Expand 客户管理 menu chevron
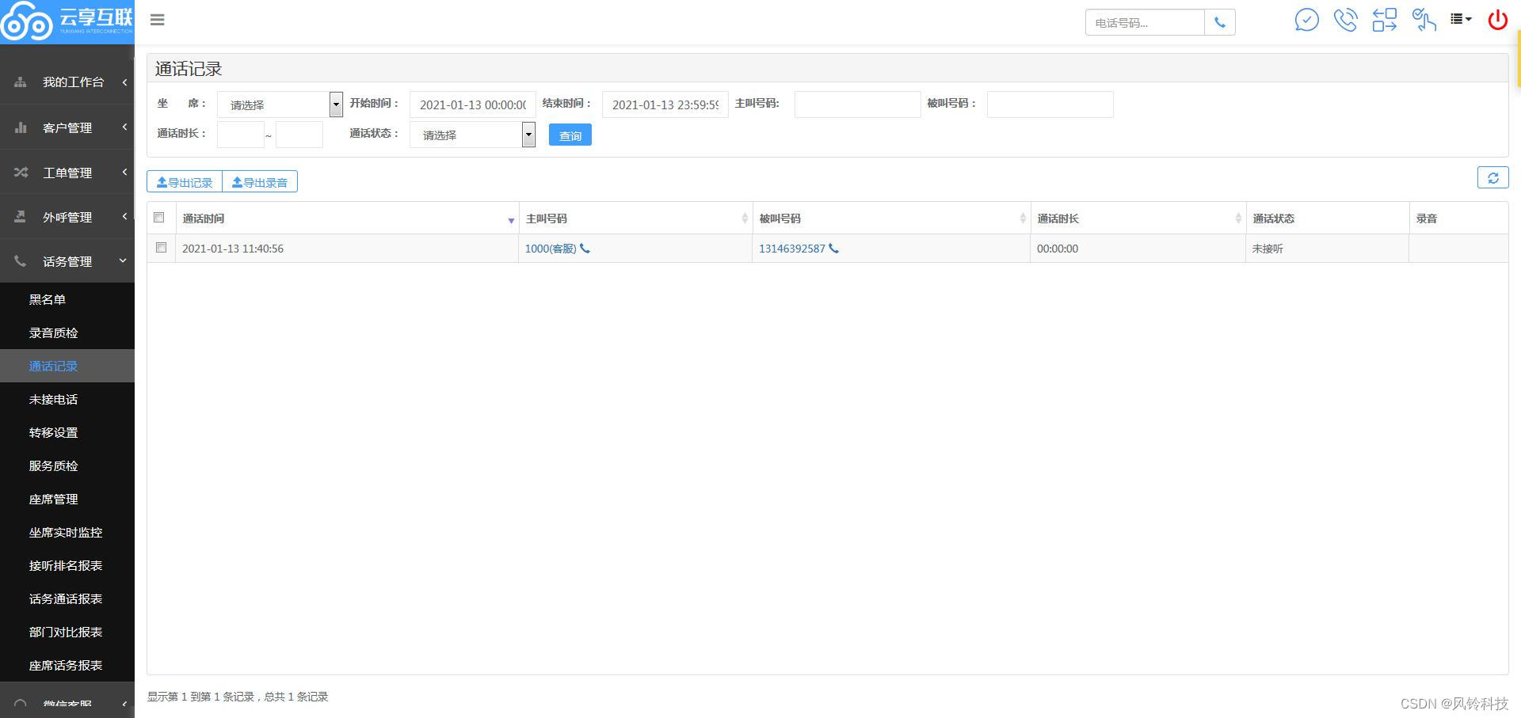Image resolution: width=1521 pixels, height=718 pixels. click(x=124, y=127)
